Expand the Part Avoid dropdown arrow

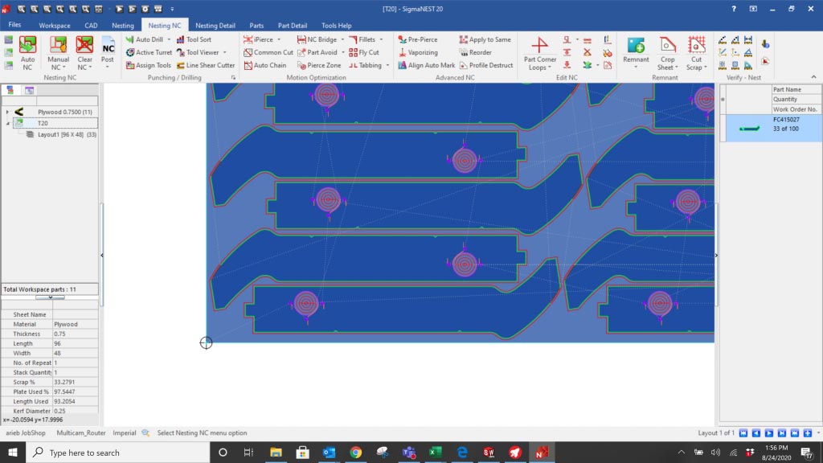pyautogui.click(x=342, y=52)
